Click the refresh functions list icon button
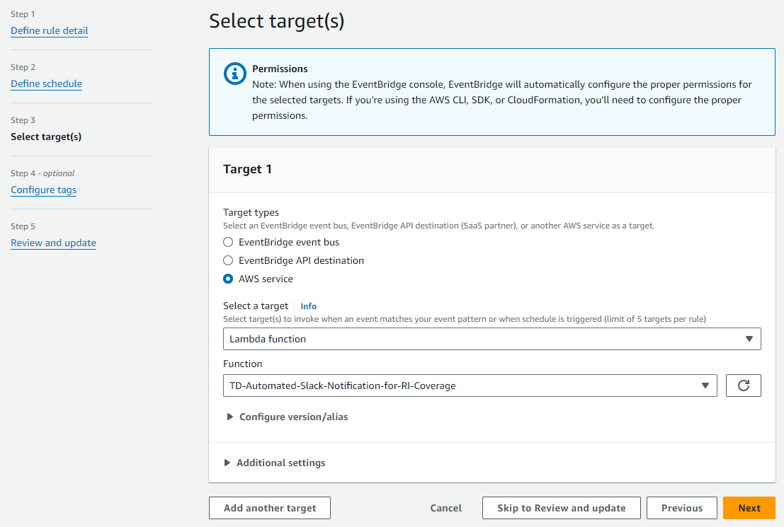This screenshot has width=784, height=527. pos(743,386)
